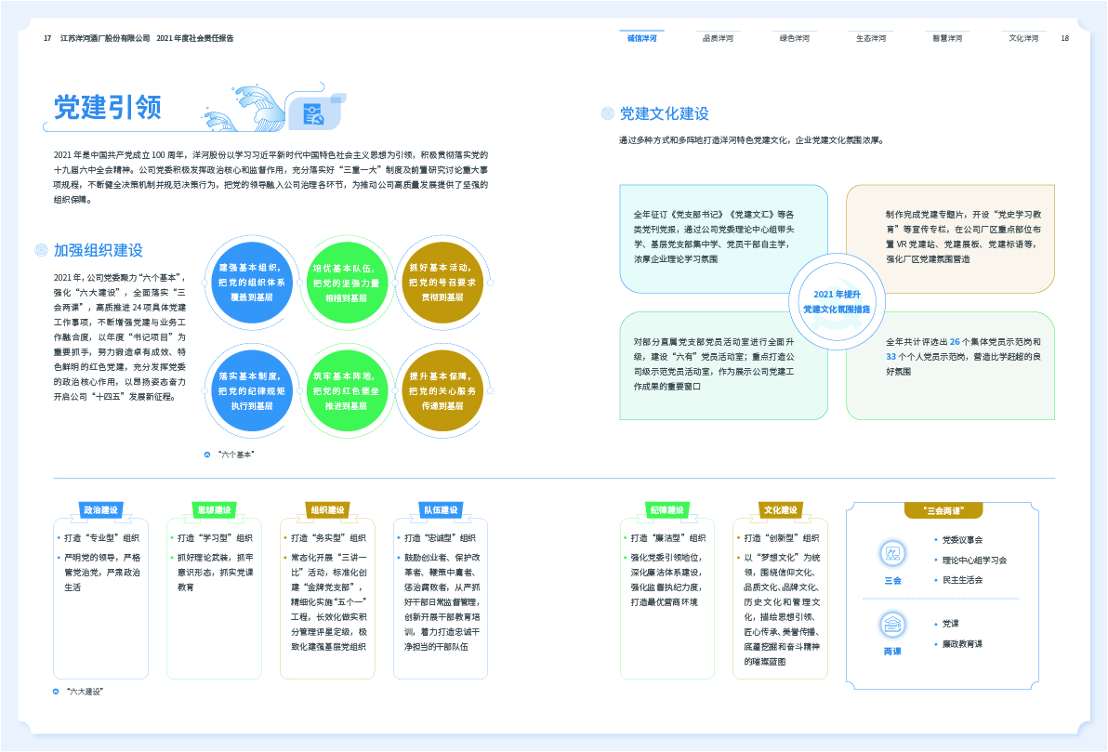Click the 三会 round icon
The width and height of the screenshot is (1108, 752).
892,554
